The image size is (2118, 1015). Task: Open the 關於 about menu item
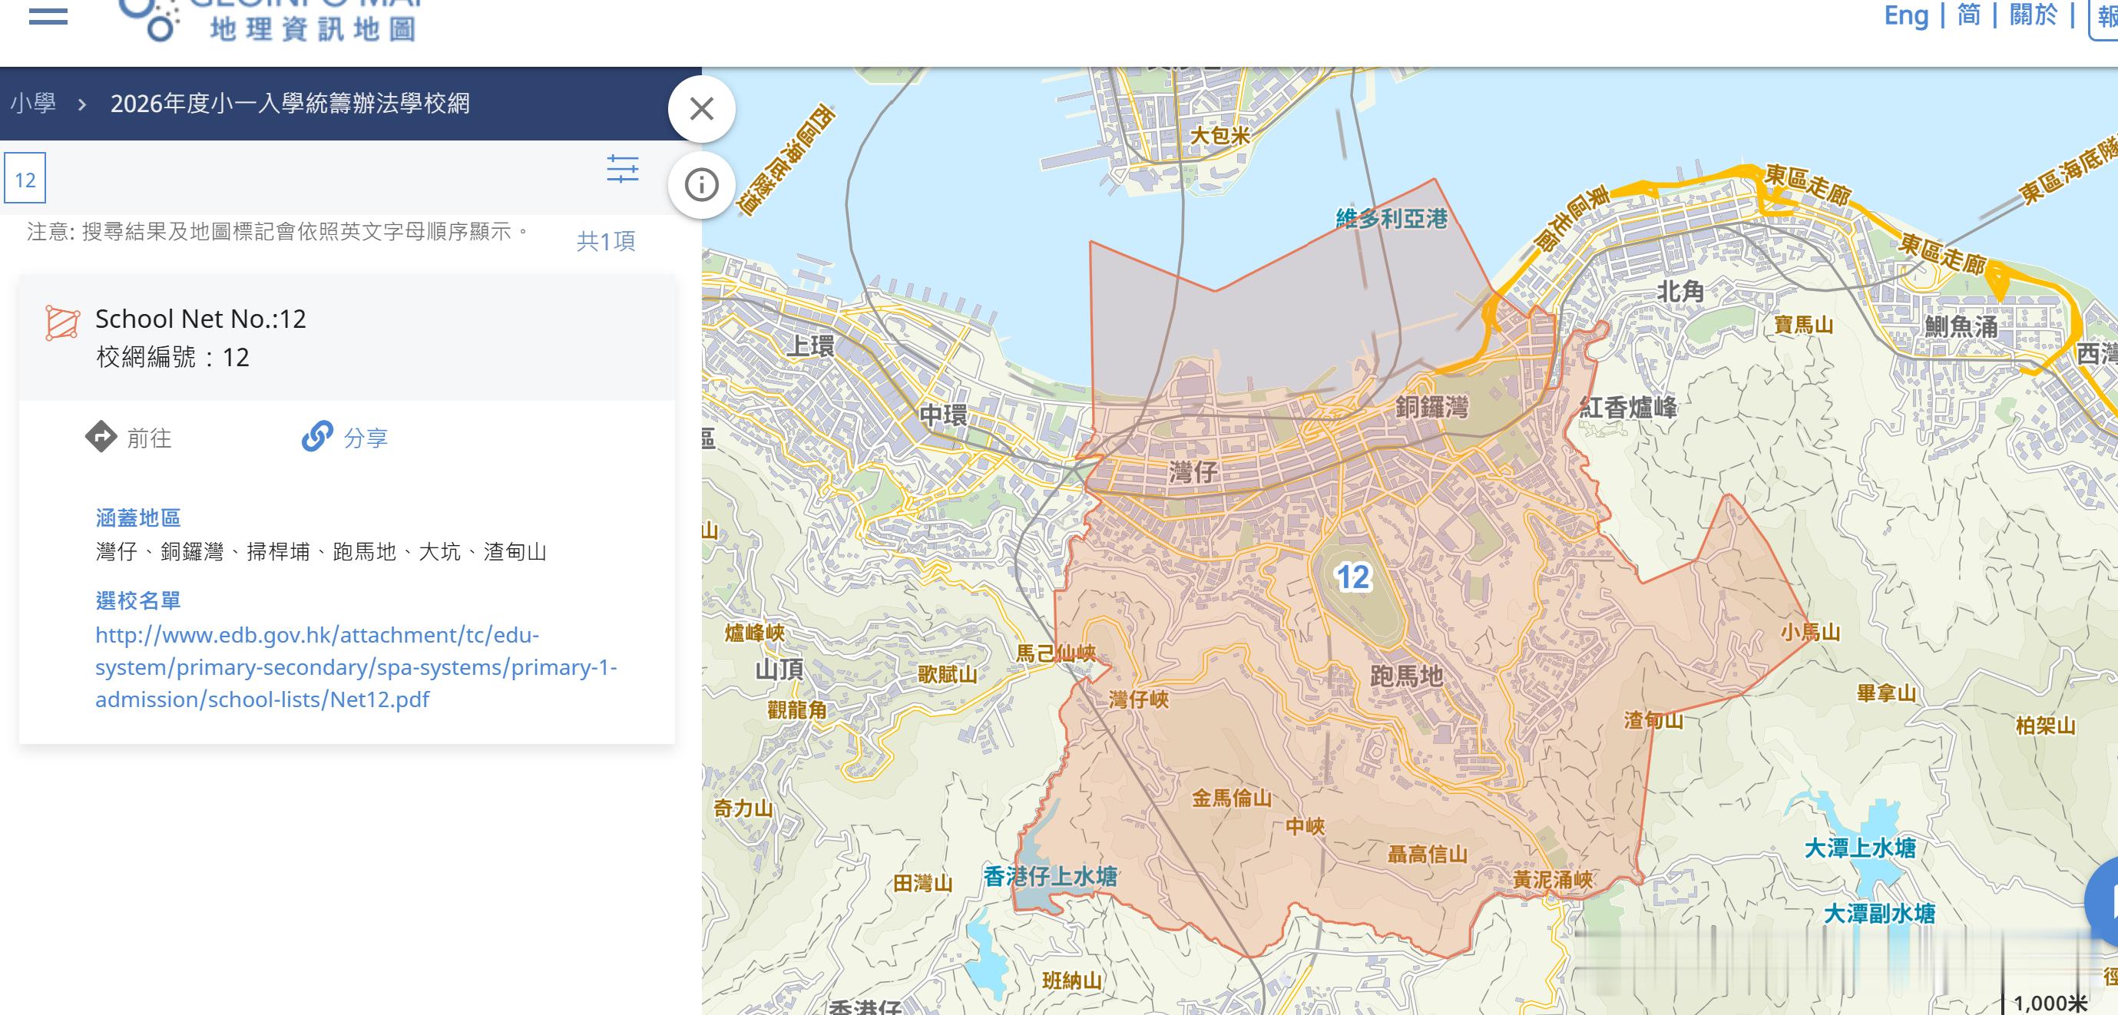click(x=2035, y=16)
